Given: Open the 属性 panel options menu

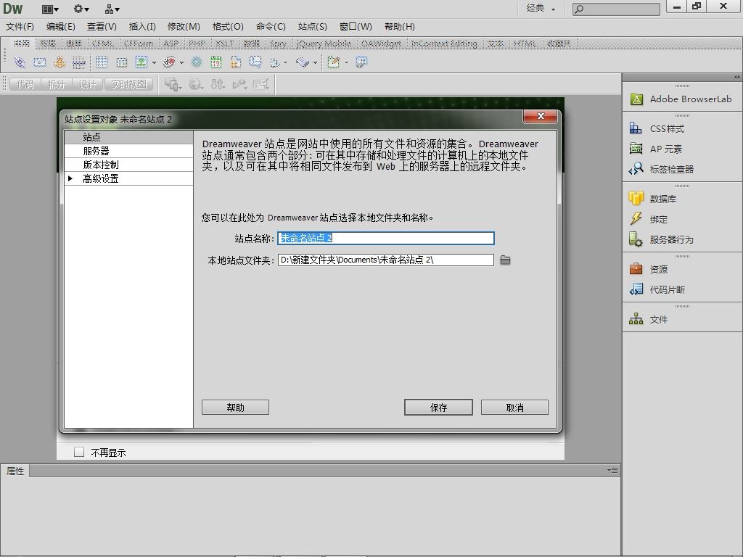Looking at the screenshot, I should 612,470.
